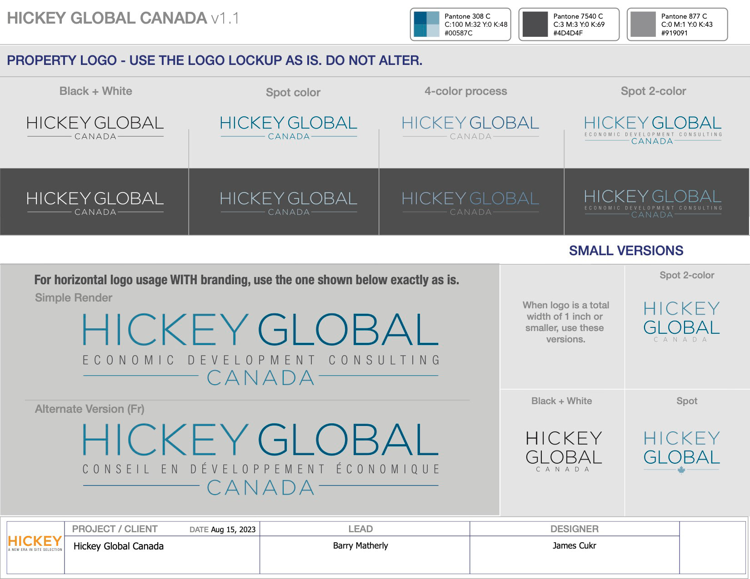Click 'CONSEIL EN DÉVELOPPEMENT ÉCONOMIQUE' tagline
The image size is (750, 579).
[x=261, y=468]
